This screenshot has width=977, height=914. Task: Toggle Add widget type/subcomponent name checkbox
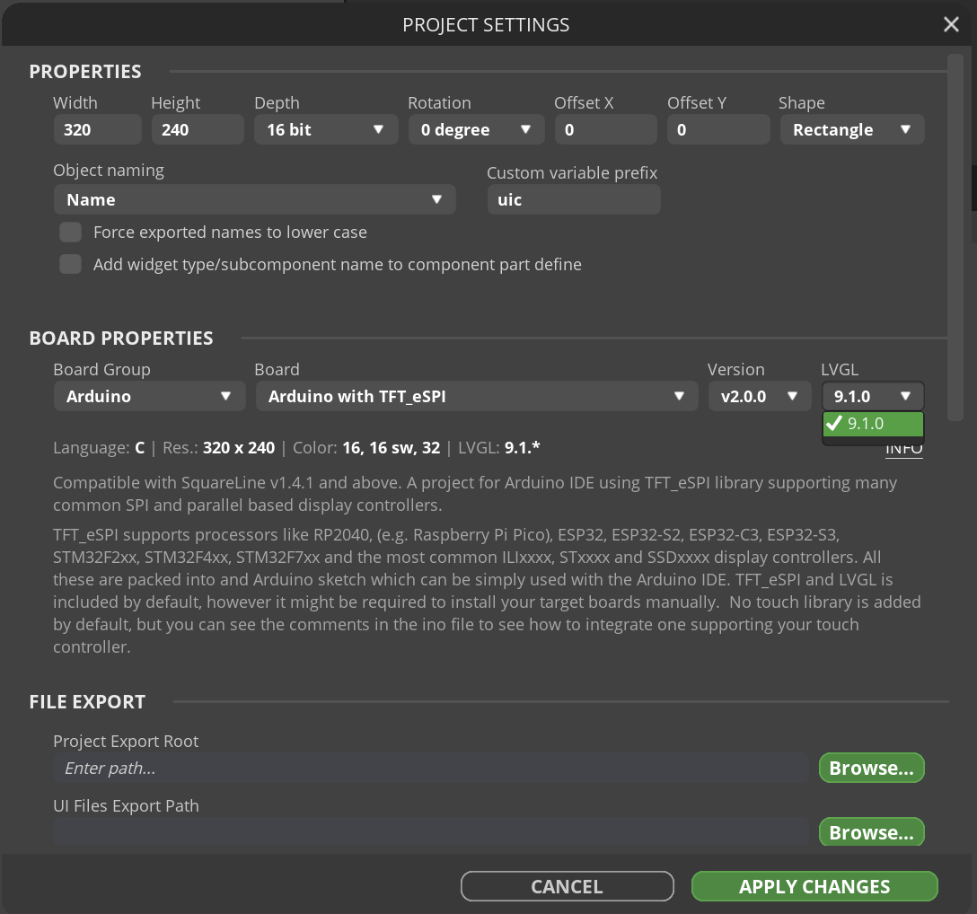pyautogui.click(x=71, y=265)
